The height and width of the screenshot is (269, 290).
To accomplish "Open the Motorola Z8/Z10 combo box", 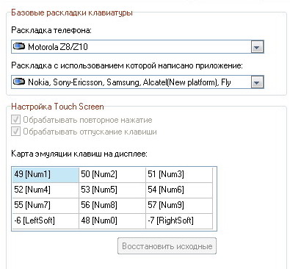I will pyautogui.click(x=137, y=47).
